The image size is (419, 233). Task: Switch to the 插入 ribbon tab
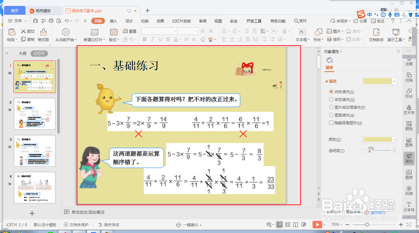coord(113,21)
